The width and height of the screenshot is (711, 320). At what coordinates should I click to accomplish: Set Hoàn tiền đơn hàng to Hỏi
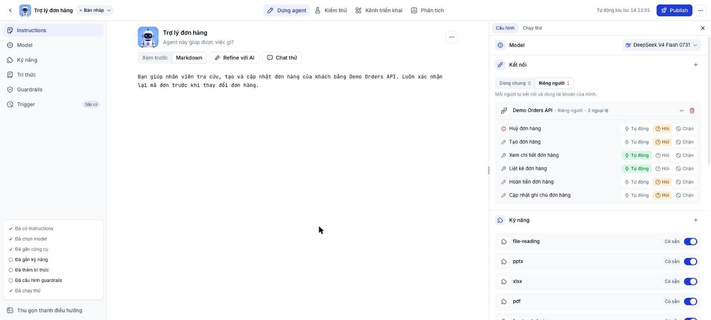click(662, 182)
